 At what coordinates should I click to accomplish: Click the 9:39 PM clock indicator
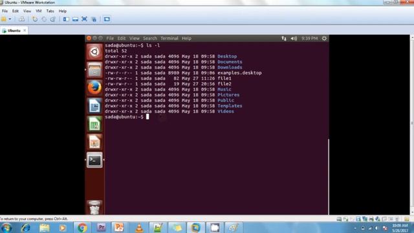click(x=309, y=38)
